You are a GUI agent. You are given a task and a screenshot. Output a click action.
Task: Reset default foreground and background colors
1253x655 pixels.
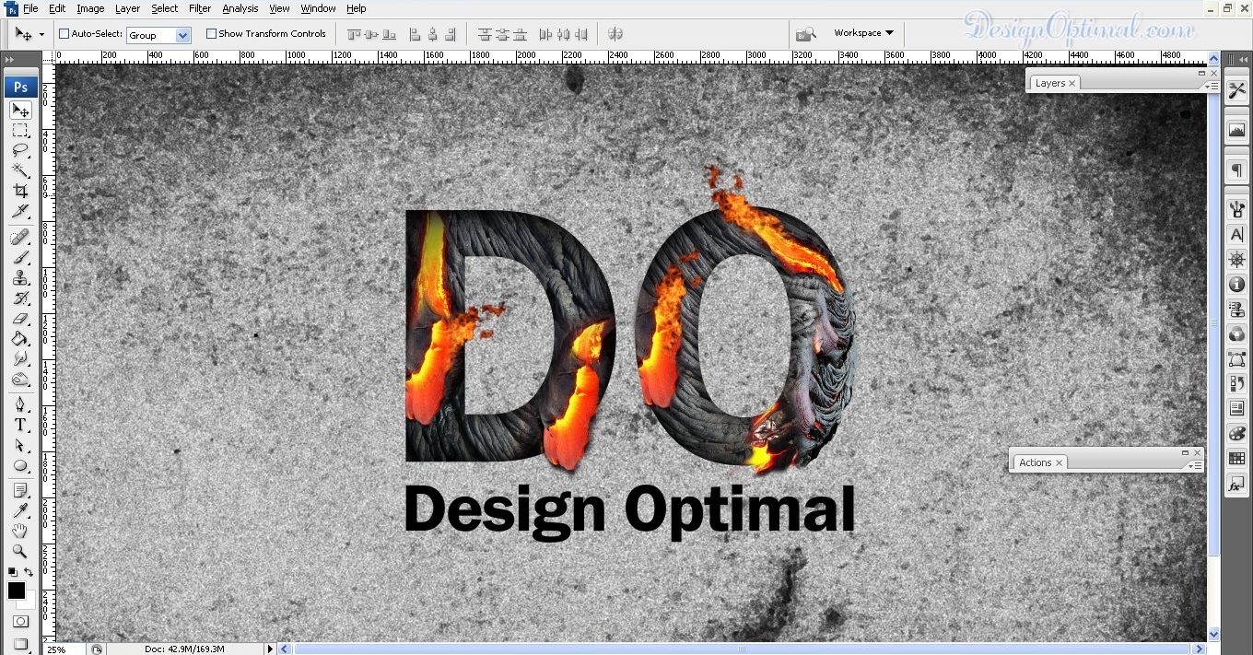pyautogui.click(x=12, y=573)
